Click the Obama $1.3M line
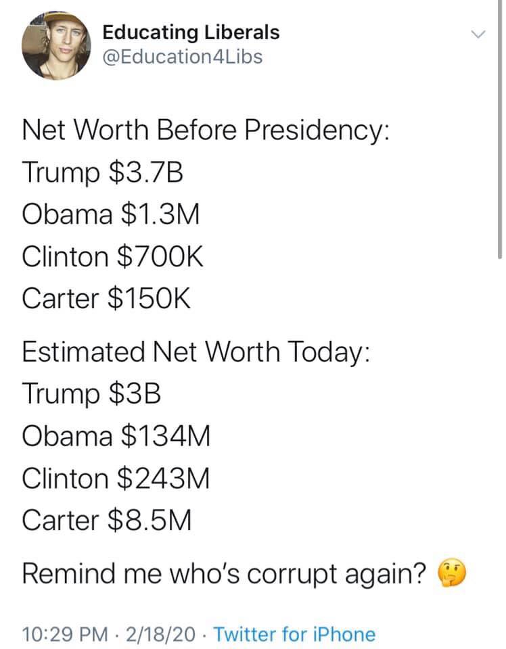Image resolution: width=506 pixels, height=649 pixels. click(110, 214)
